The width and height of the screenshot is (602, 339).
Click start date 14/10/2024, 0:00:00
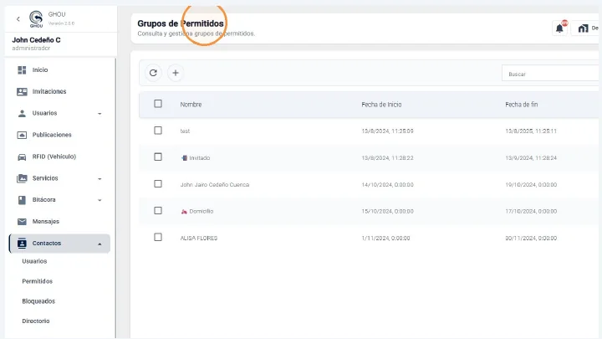click(x=387, y=185)
